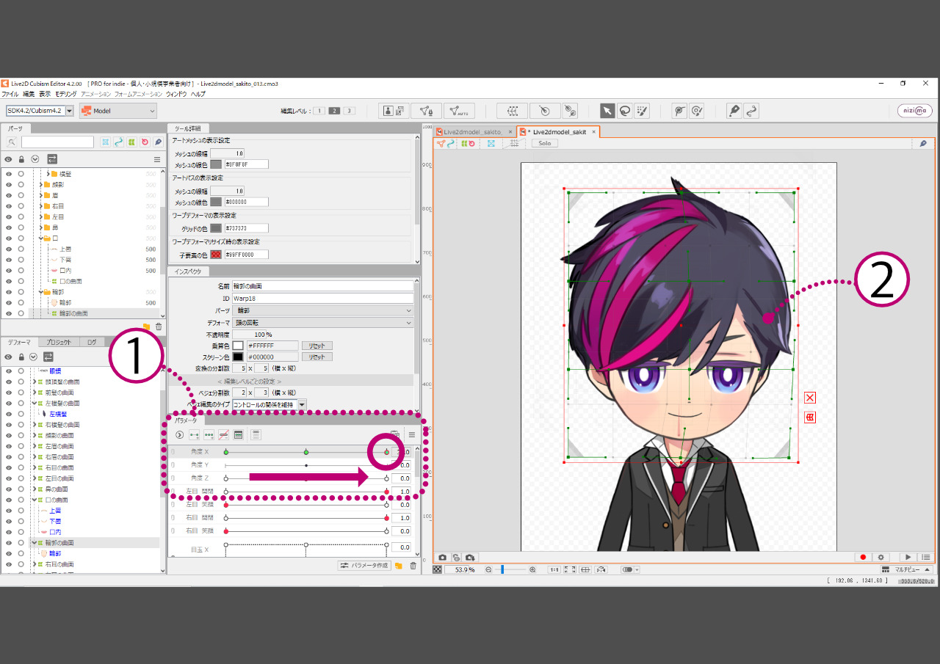
Task: Open the マルチビュー button at bottom right
Action: click(x=906, y=569)
